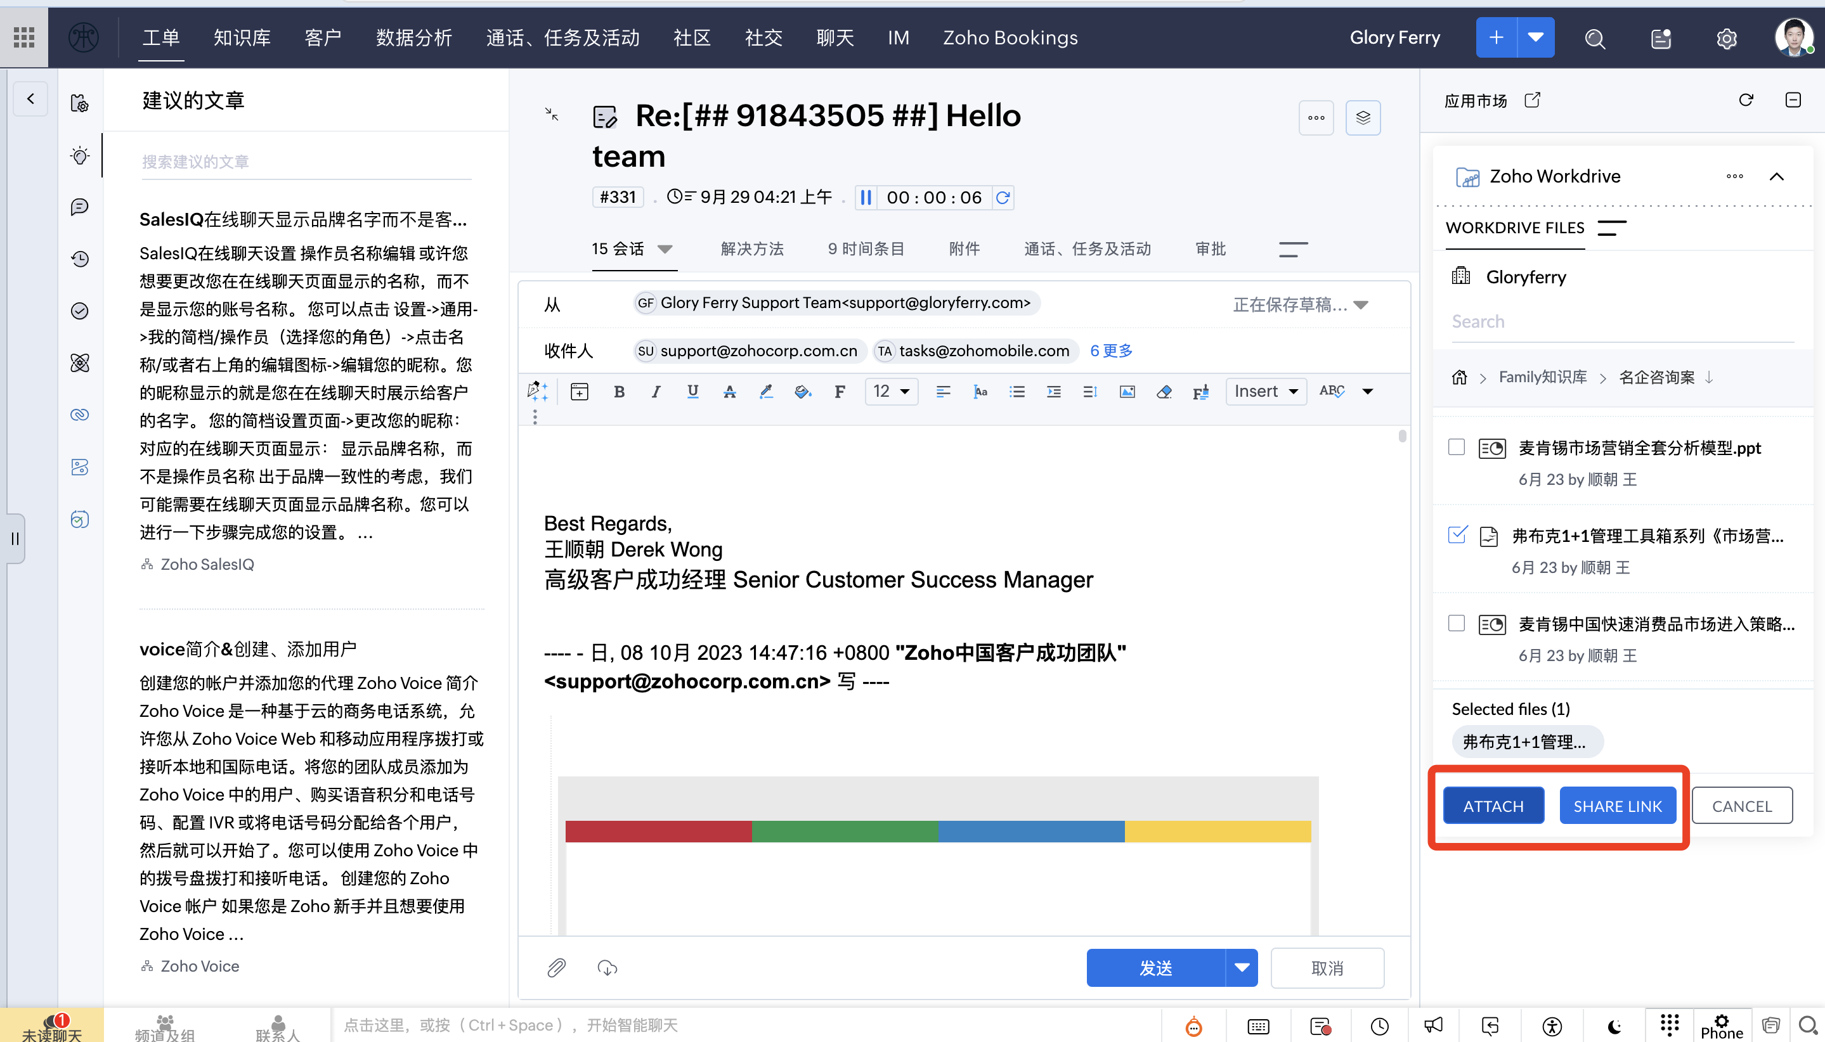The width and height of the screenshot is (1825, 1042).
Task: Click the ATTACH button
Action: tap(1493, 806)
